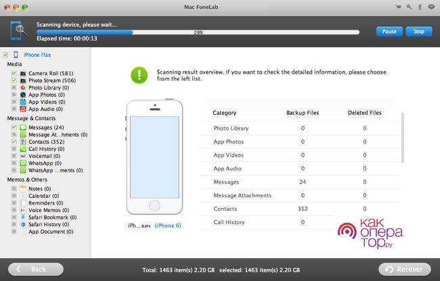This screenshot has width=440, height=281.
Task: Uncheck the Messages checkbox
Action: (x=14, y=128)
